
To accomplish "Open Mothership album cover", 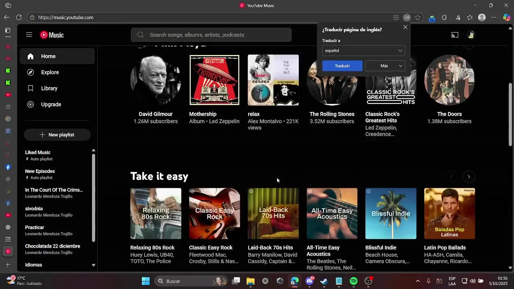I will [x=214, y=80].
